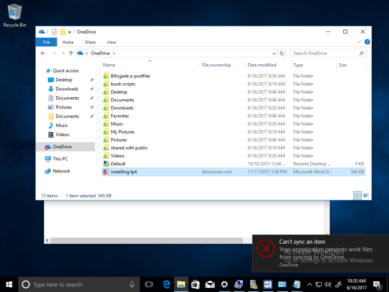Select the Bifogade e-postfiler folder
This screenshot has width=389, height=292.
(x=233, y=76)
